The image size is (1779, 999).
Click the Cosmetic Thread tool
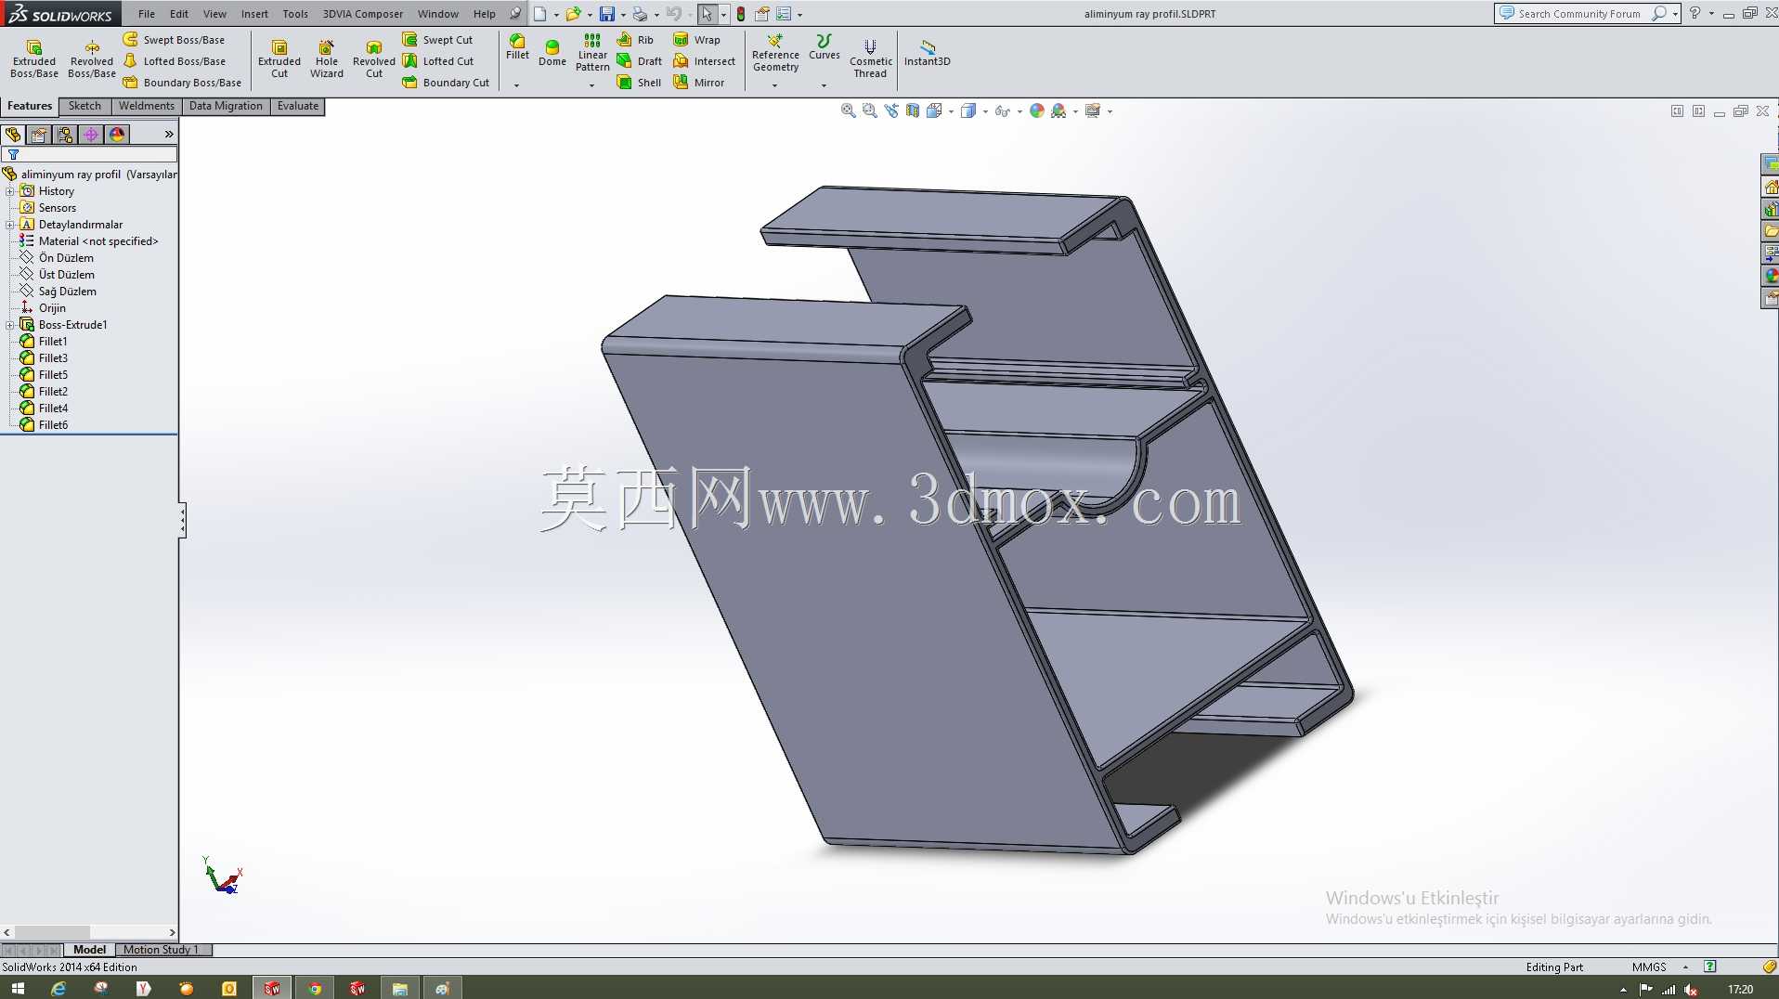click(x=870, y=58)
